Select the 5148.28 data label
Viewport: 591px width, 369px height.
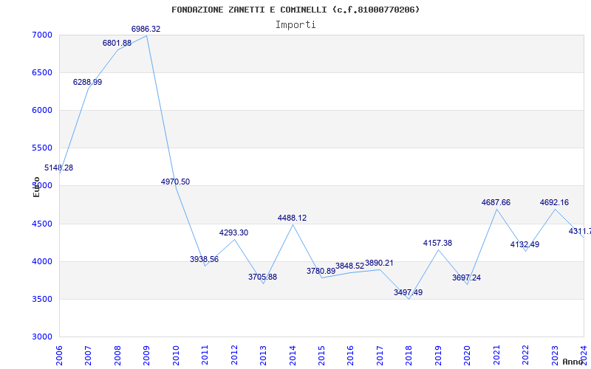59,168
